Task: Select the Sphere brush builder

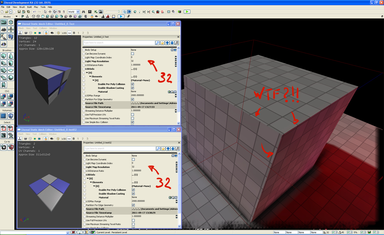Action: coord(11,77)
